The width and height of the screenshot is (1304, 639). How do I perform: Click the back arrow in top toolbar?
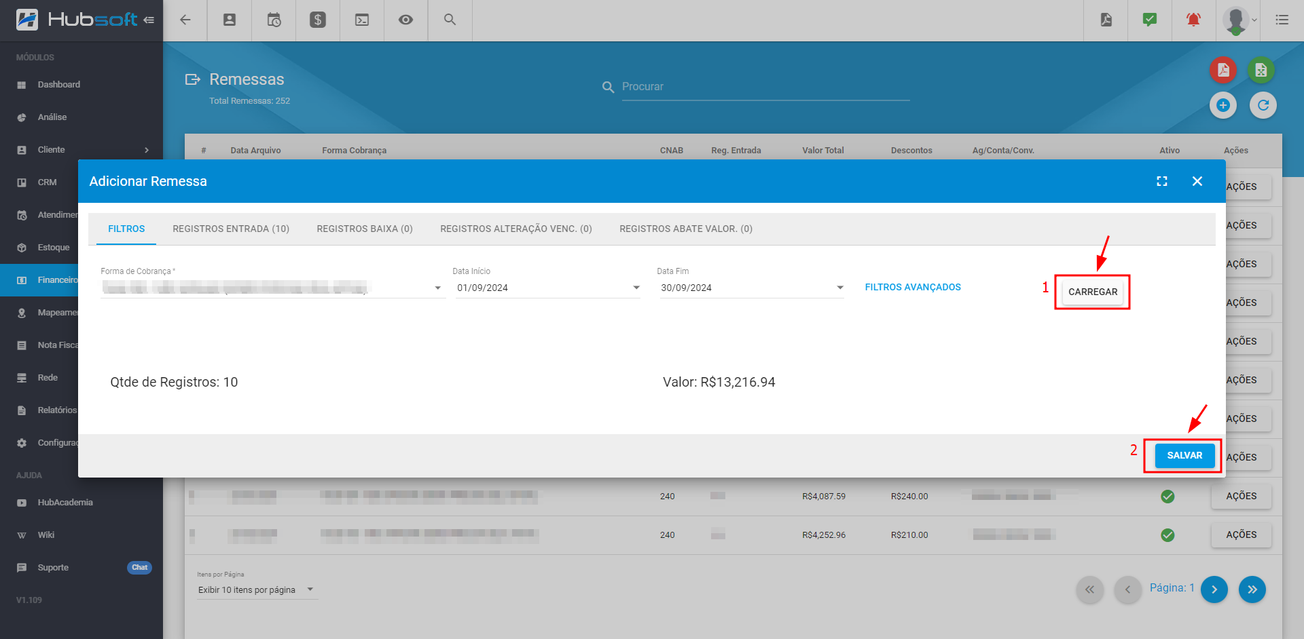pos(185,20)
